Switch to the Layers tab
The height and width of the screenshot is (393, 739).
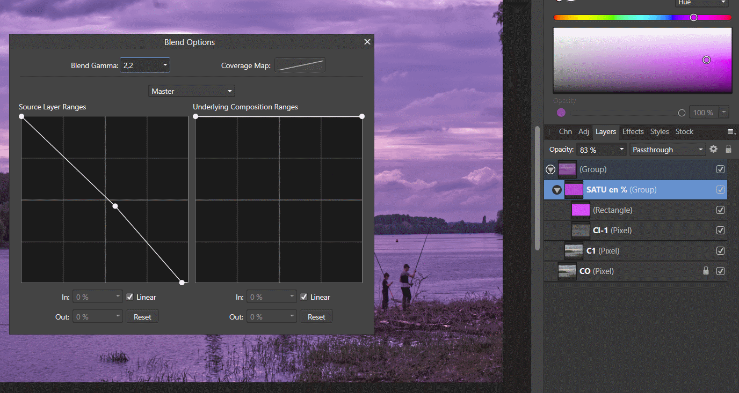click(x=606, y=131)
